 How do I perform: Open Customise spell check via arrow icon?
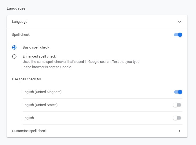[180, 131]
